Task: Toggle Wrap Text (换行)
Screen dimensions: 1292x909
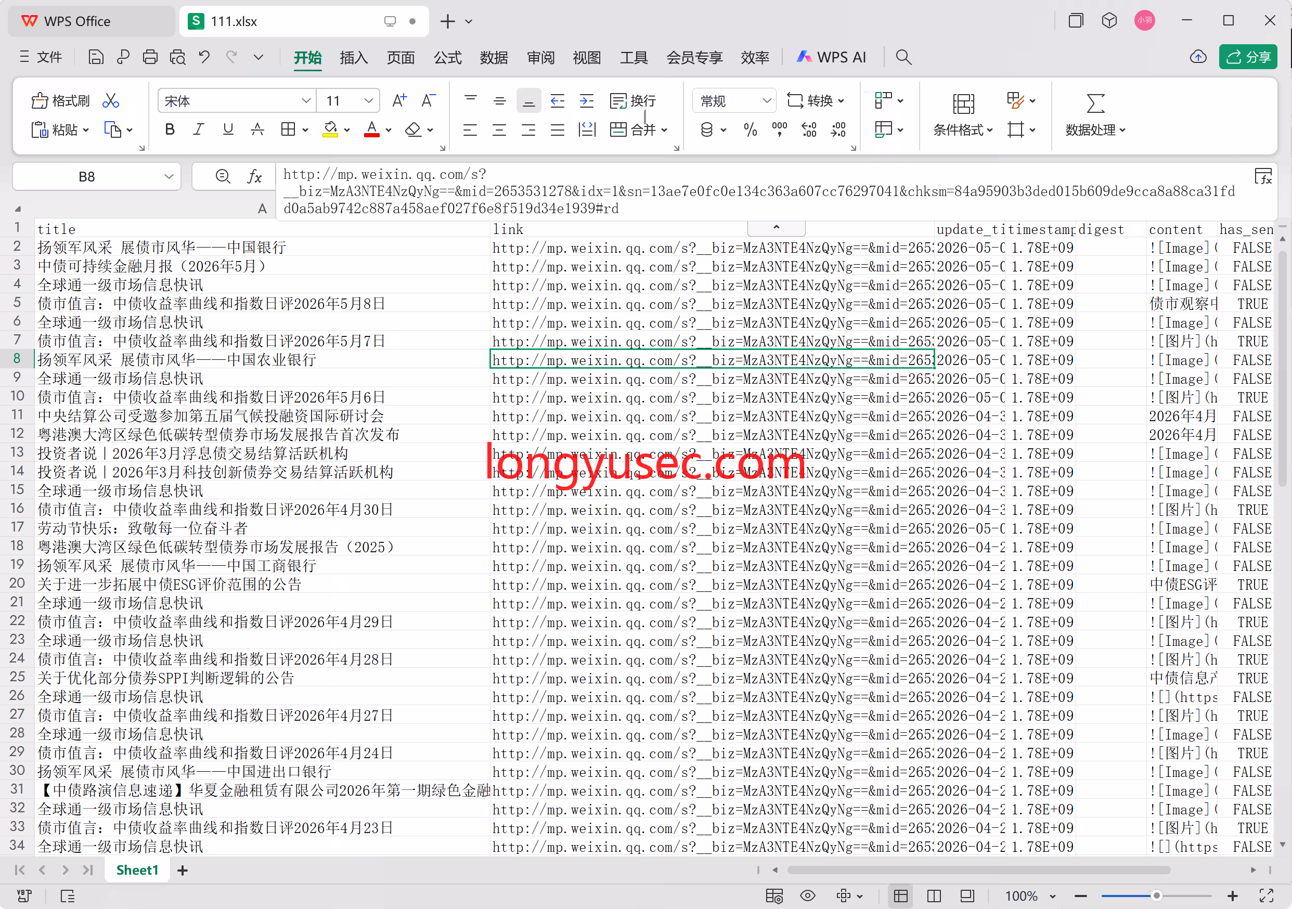Action: coord(633,101)
